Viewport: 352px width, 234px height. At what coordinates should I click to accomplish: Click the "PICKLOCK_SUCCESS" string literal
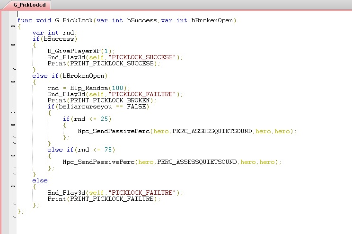tap(142, 57)
